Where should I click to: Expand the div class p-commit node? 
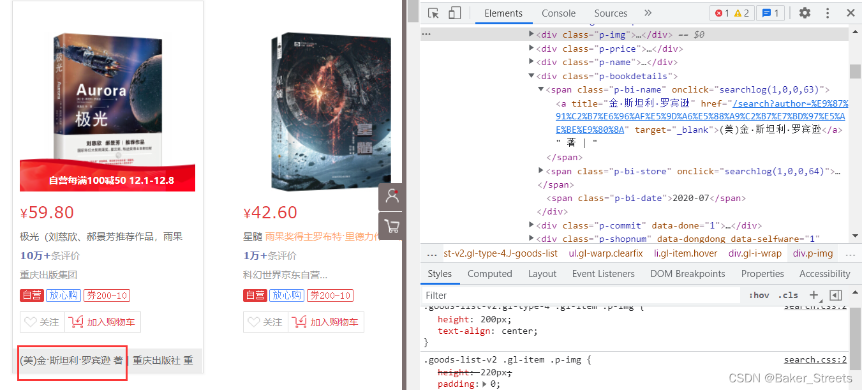[x=531, y=225]
